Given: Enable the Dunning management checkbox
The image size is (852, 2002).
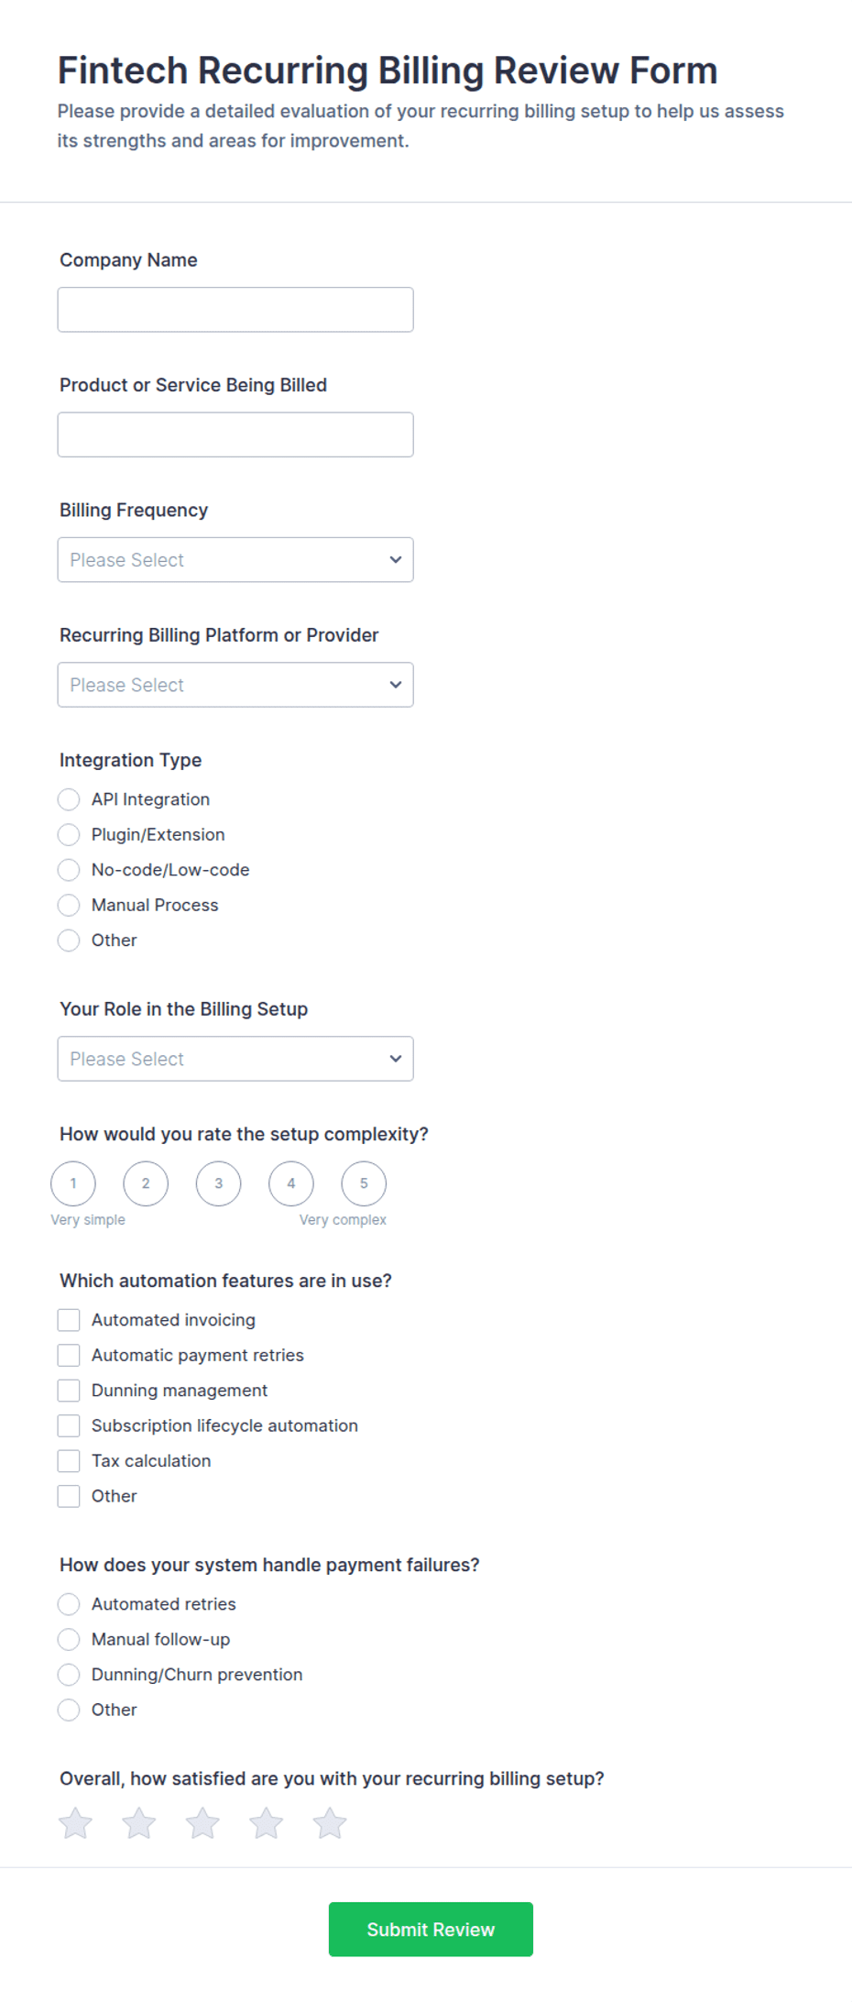Looking at the screenshot, I should [x=69, y=1391].
